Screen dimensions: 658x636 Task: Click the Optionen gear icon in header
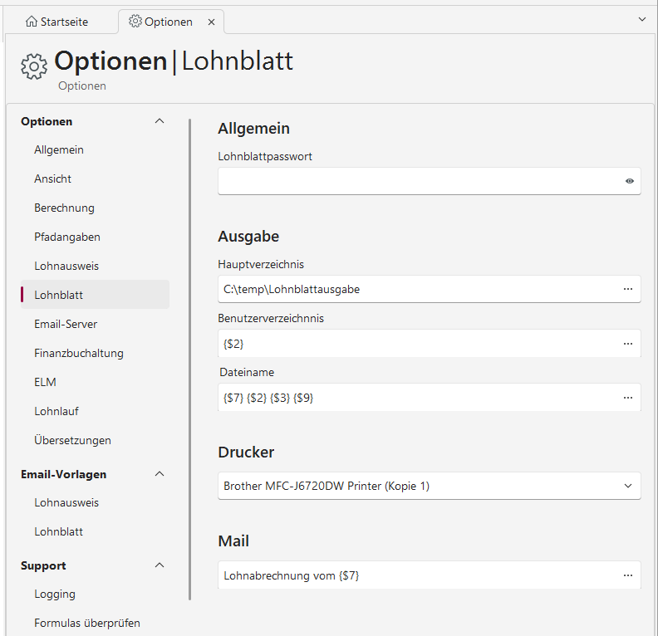pos(34,66)
